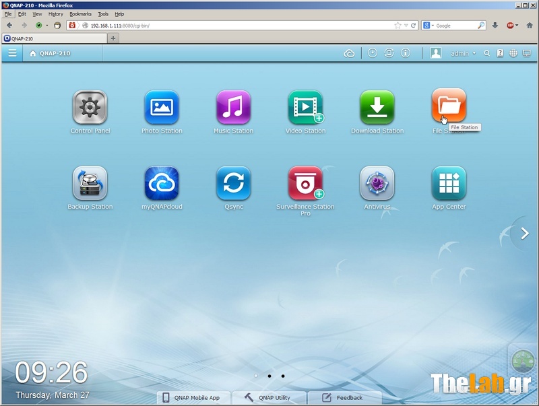The image size is (539, 406).
Task: Switch to second desktop page dot
Action: pos(269,376)
